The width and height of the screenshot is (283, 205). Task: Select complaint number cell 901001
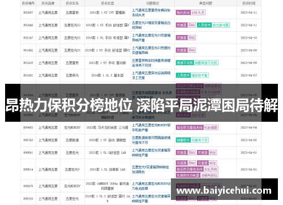coord(28,75)
